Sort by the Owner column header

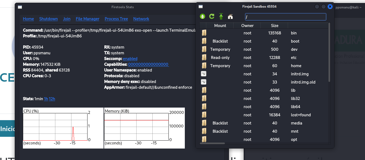247,26
